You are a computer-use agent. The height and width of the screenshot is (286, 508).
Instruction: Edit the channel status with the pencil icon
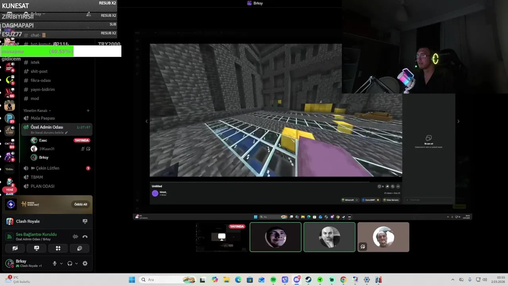pos(66,133)
